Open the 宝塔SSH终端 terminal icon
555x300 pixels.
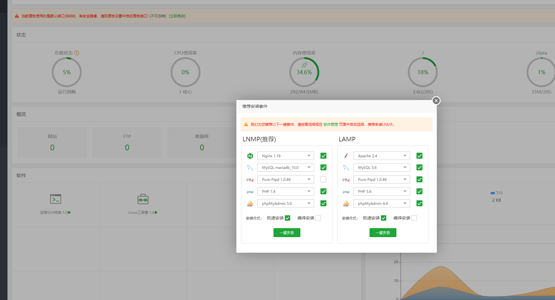[56, 199]
